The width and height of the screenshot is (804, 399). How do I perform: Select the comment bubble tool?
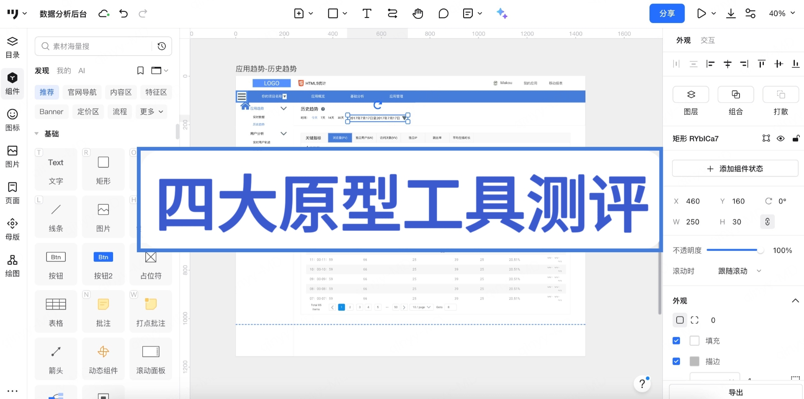(443, 13)
